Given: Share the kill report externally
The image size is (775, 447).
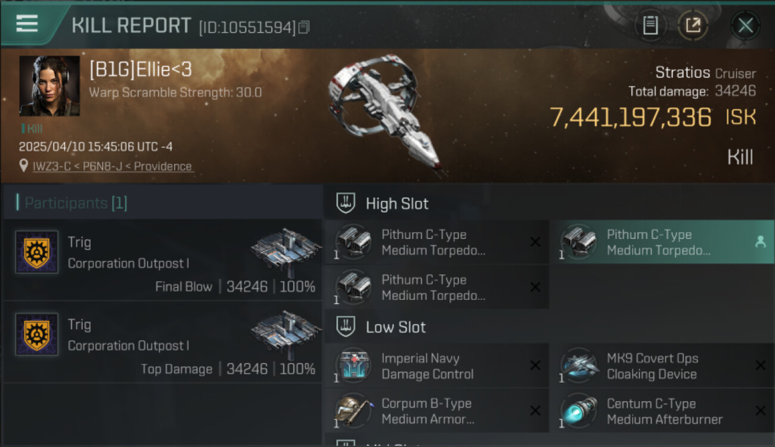Looking at the screenshot, I should tap(693, 26).
